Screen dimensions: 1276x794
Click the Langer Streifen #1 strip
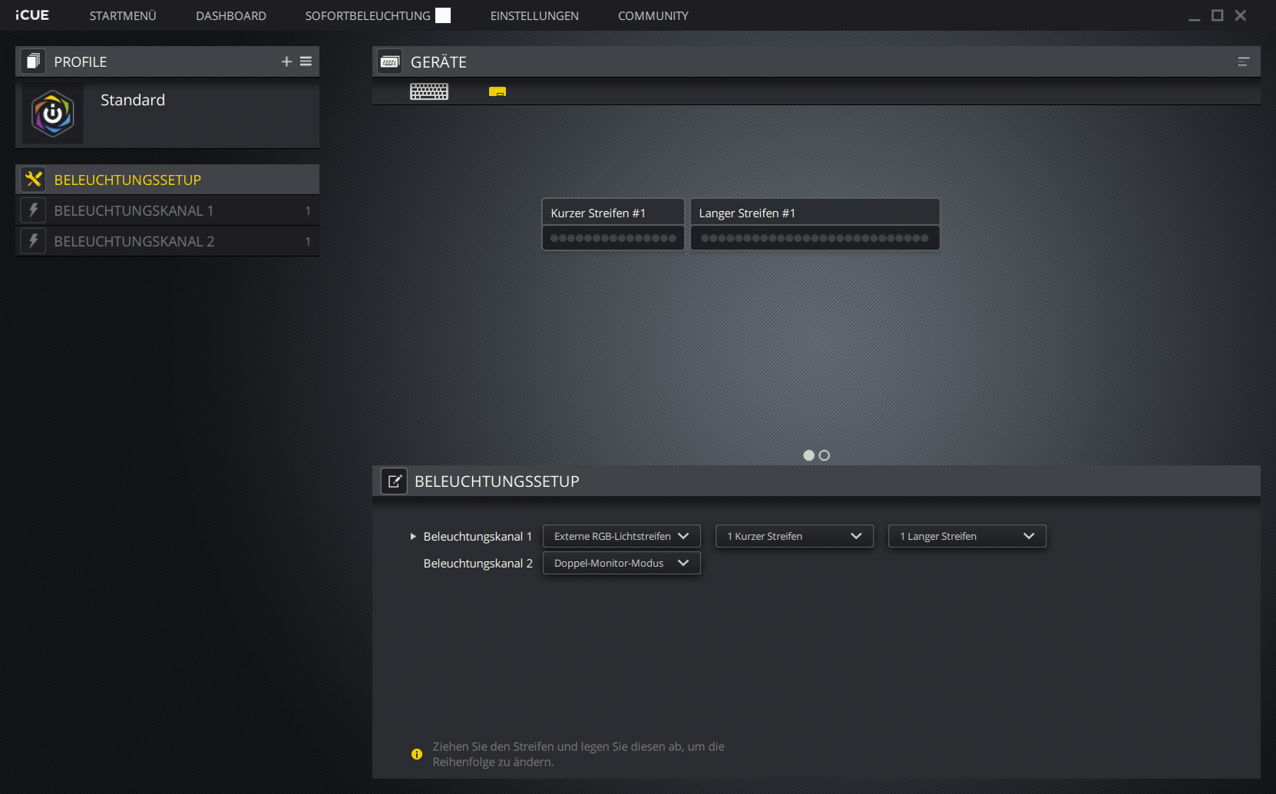(815, 224)
